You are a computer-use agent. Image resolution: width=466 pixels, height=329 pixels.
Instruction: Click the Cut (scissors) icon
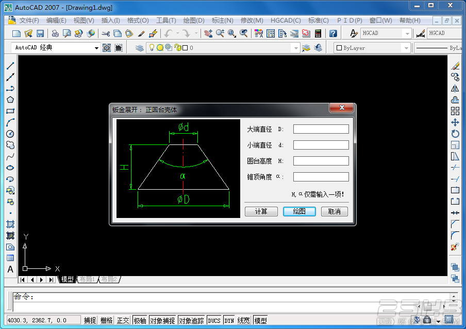pyautogui.click(x=106, y=33)
